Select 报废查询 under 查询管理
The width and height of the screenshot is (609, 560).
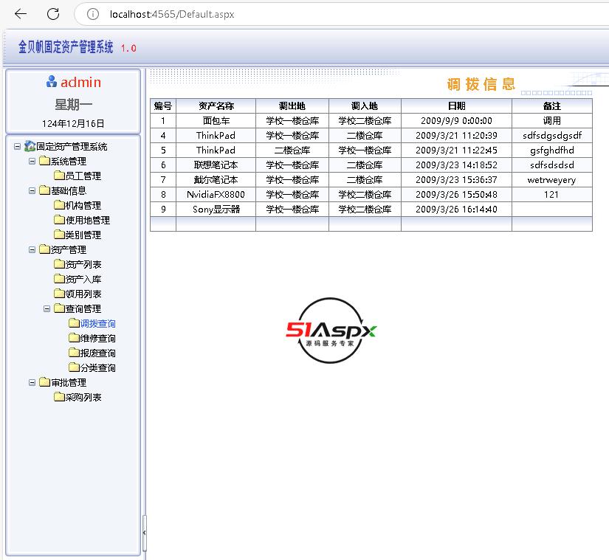pyautogui.click(x=97, y=353)
